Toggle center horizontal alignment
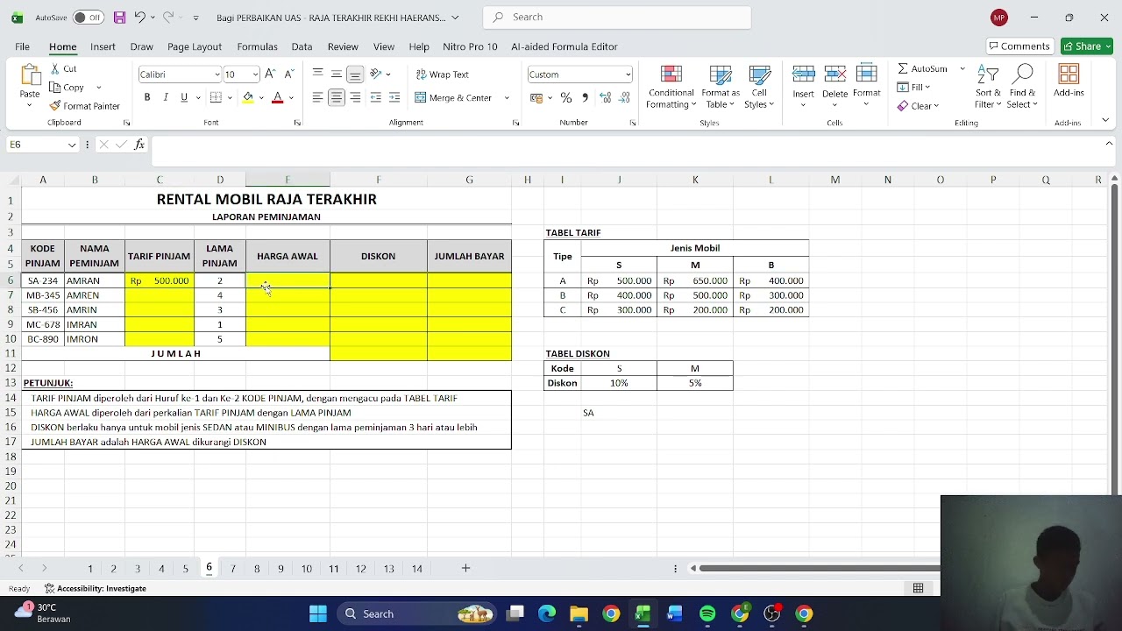Screen dimensions: 1122x631 coord(337,98)
